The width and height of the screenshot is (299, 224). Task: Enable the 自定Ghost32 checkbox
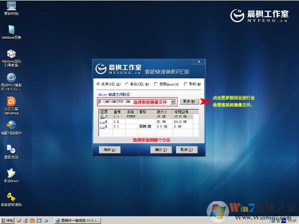(156, 84)
